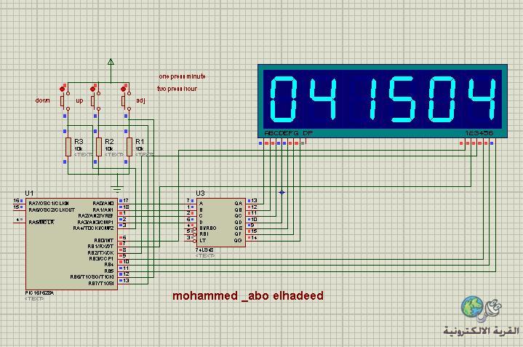Toggle red actuator dot on 'down' button
This screenshot has width=523, height=347.
pyautogui.click(x=62, y=89)
